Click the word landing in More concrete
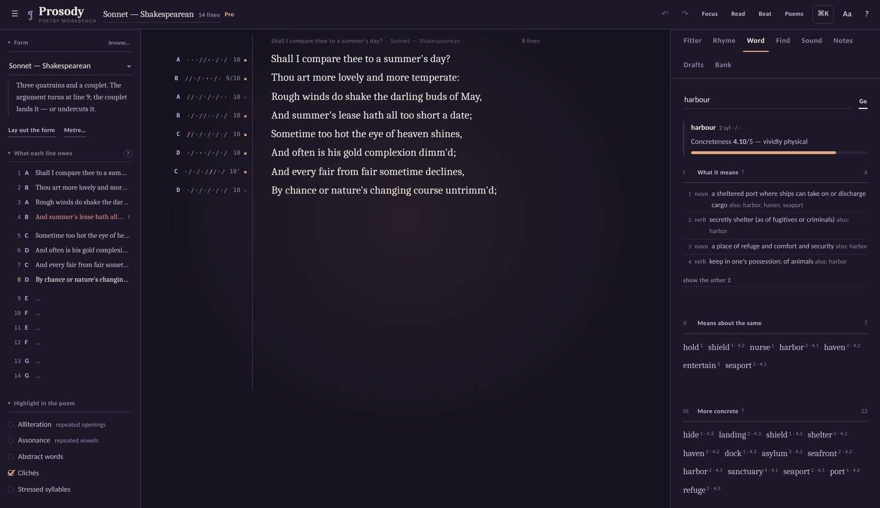The image size is (880, 508). [732, 435]
